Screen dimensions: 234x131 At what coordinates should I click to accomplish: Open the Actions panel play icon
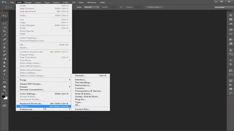[x=231, y=85]
